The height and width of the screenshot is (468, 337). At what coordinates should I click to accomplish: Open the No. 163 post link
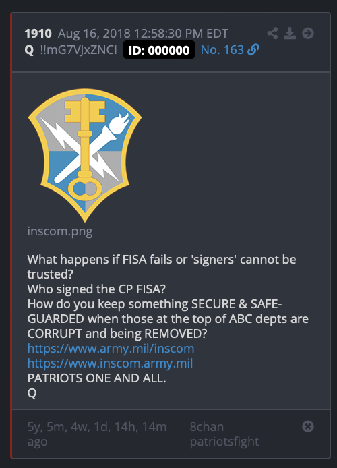[222, 50]
